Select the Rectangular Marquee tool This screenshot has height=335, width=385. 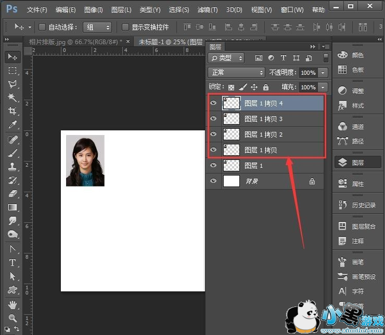[12, 71]
